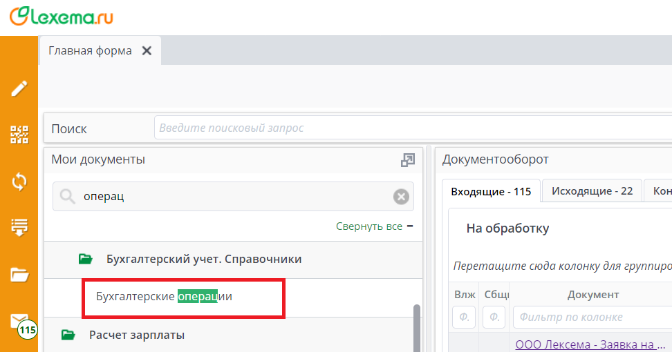This screenshot has width=672, height=352.
Task: Collapse Бухгалтерский учет. Справочники folder
Action: pos(85,260)
